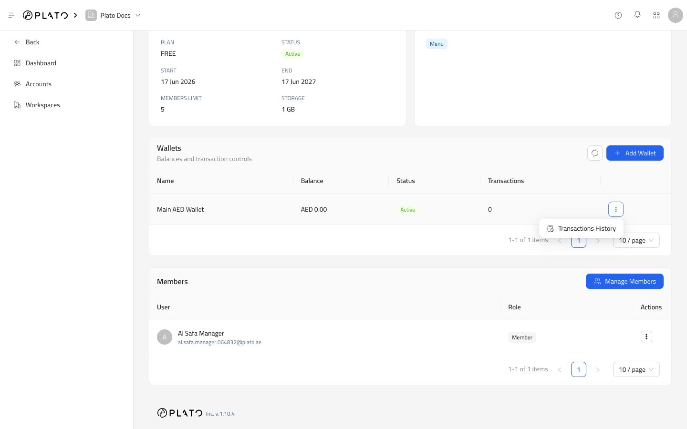Click the Accounts people icon
The height and width of the screenshot is (429, 687).
tap(17, 84)
